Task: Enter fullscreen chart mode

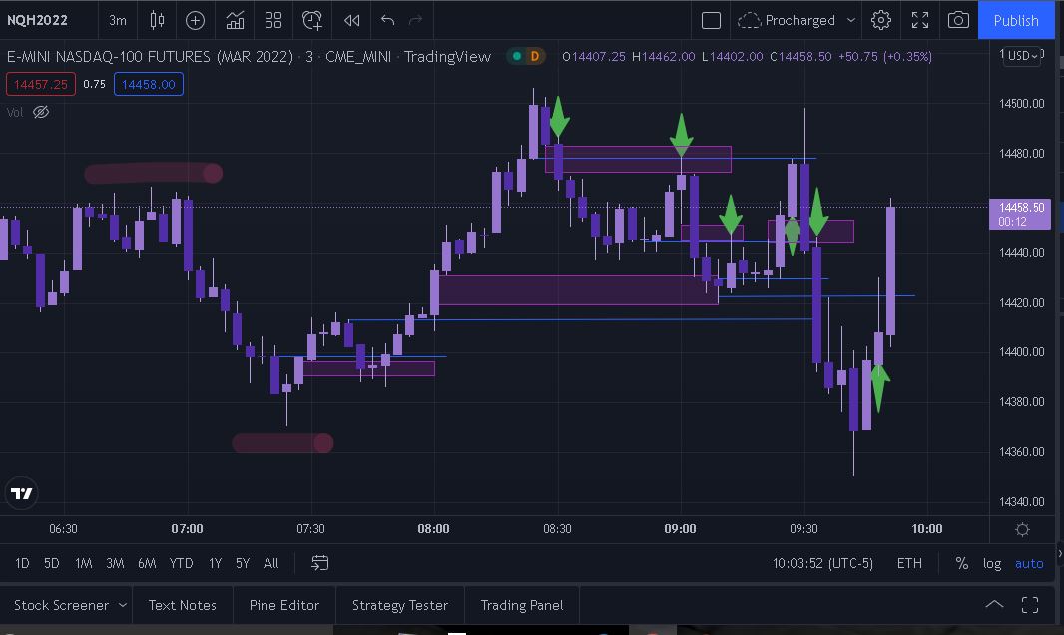Action: pos(920,20)
